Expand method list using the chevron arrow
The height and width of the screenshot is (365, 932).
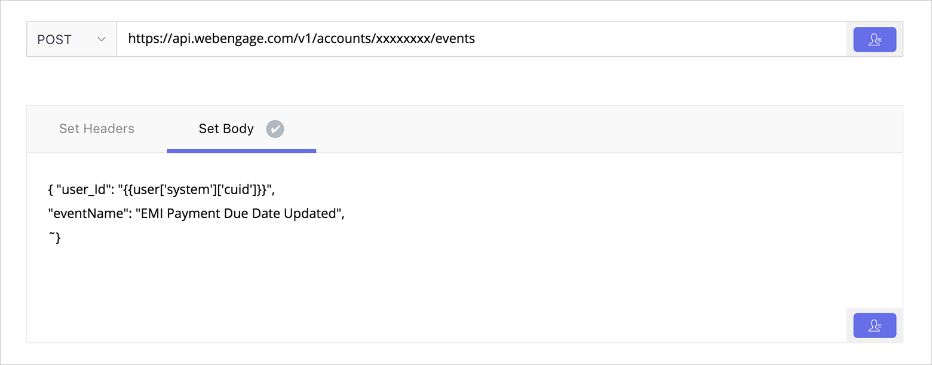click(x=102, y=39)
